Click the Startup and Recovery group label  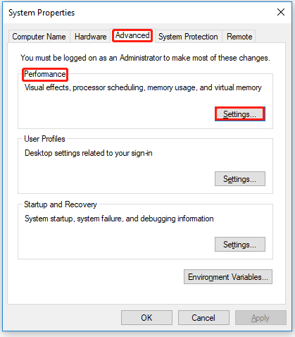[61, 204]
